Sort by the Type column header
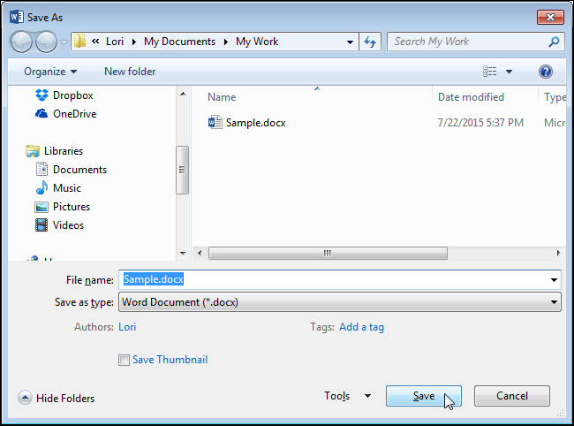Image resolution: width=574 pixels, height=426 pixels. [x=555, y=97]
